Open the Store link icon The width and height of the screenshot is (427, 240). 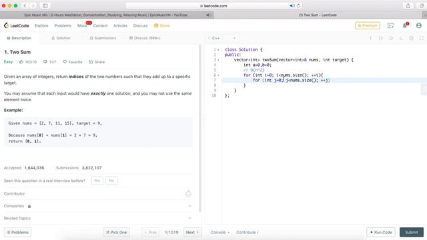coord(156,25)
